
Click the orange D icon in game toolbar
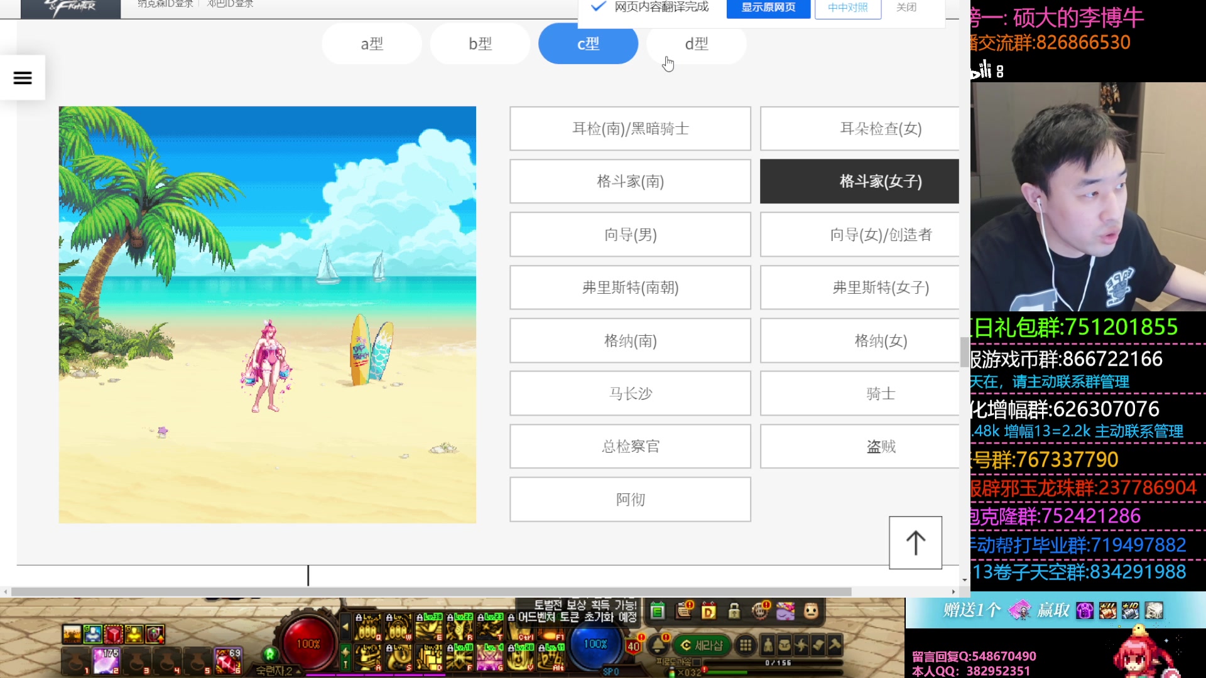709,611
